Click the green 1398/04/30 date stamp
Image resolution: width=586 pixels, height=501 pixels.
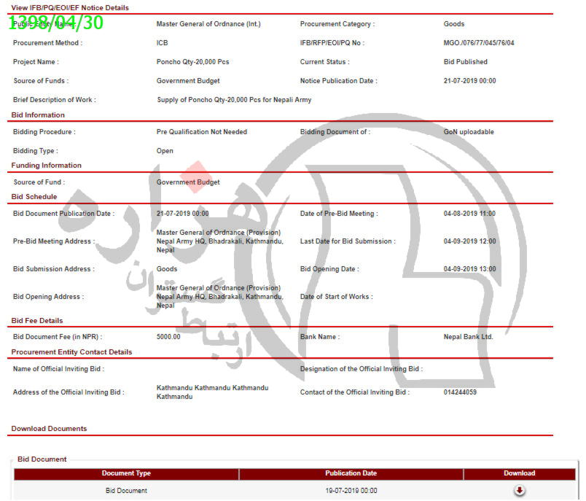click(x=56, y=23)
